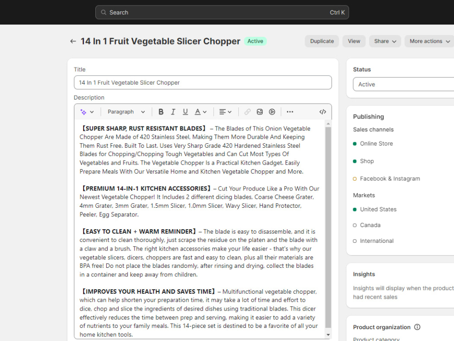This screenshot has height=341, width=454.
Task: Click the EASY TO CLEAN + WARM REMINDER heading
Action: tap(138, 231)
